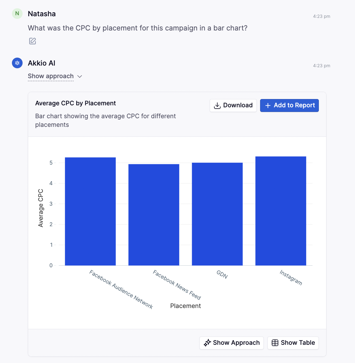Image resolution: width=355 pixels, height=363 pixels.
Task: Click the Instagram axis label
Action: tap(291, 278)
